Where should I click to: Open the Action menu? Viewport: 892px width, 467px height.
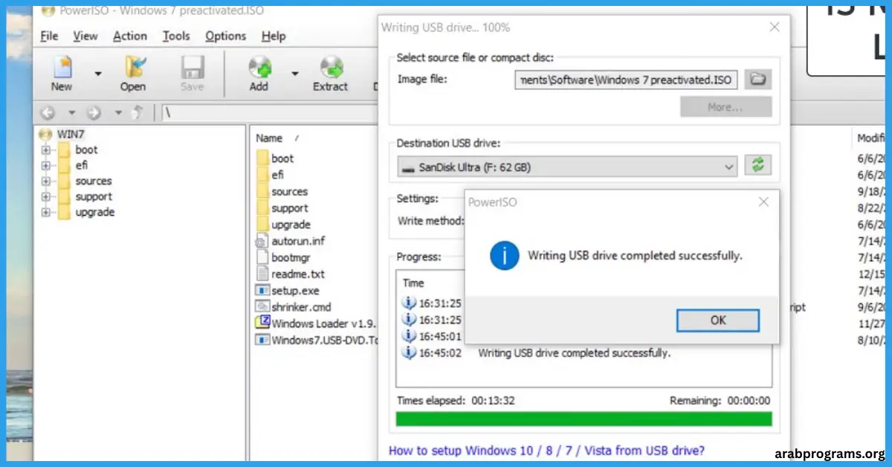coord(130,36)
